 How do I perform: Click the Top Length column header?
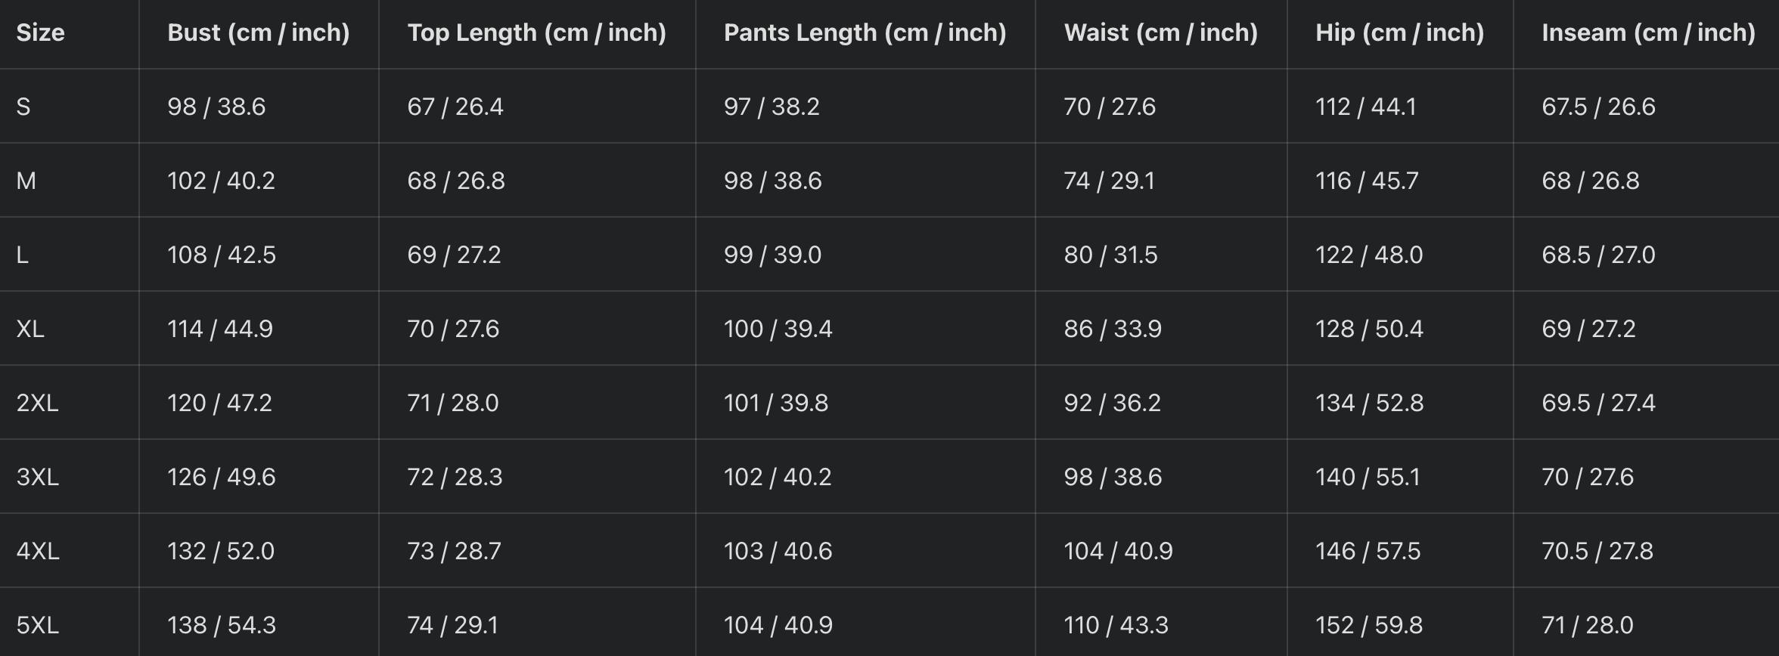pyautogui.click(x=536, y=33)
